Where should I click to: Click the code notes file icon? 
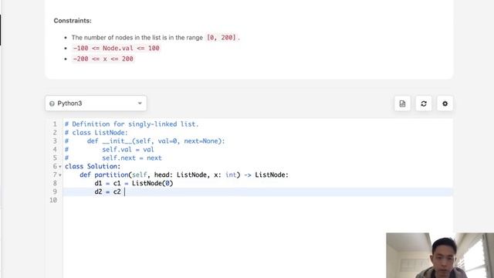(402, 103)
